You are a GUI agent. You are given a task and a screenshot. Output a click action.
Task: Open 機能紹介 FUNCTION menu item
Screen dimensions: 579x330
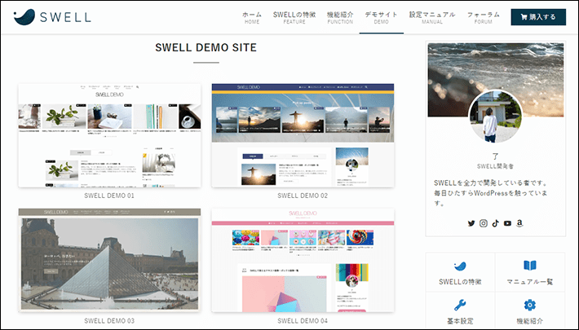340,17
